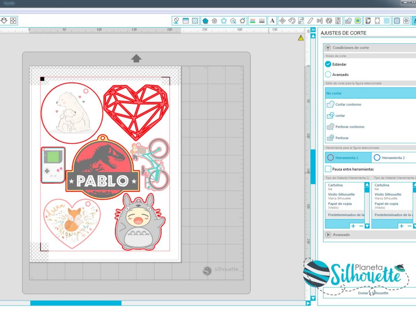Pick Papel de copia in Herramienta 2 list
This screenshot has width=416, height=312.
[392, 205]
